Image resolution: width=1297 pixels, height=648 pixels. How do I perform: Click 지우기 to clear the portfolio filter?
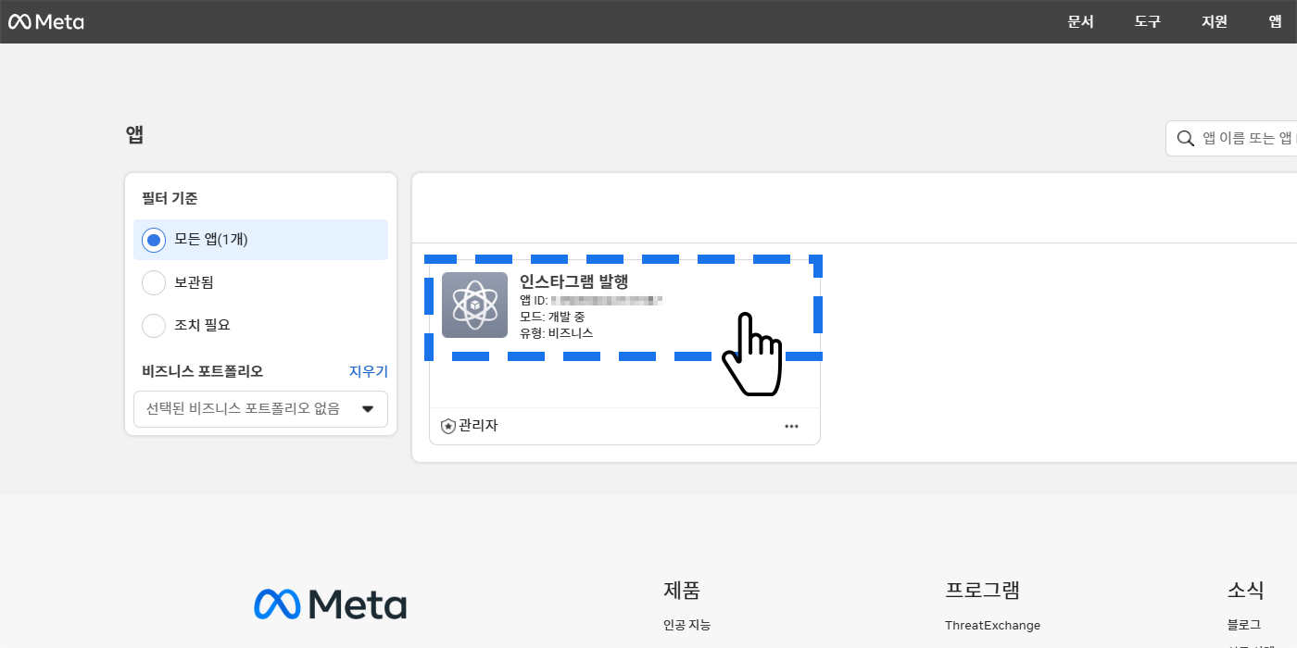point(369,371)
